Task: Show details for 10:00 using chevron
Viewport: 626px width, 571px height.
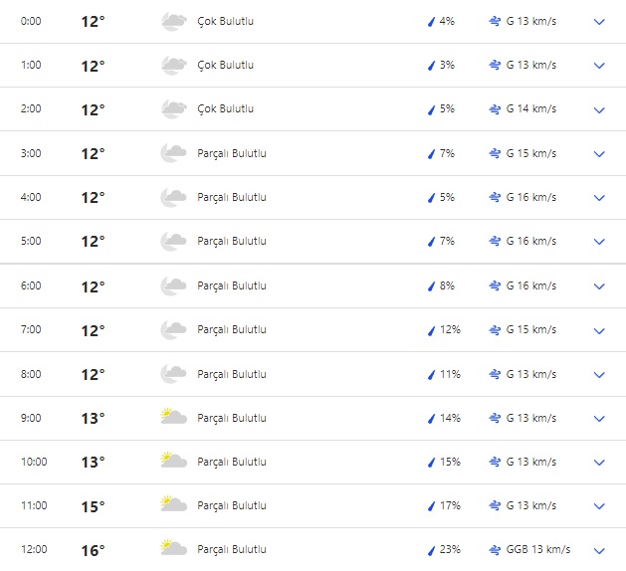Action: pos(599,463)
